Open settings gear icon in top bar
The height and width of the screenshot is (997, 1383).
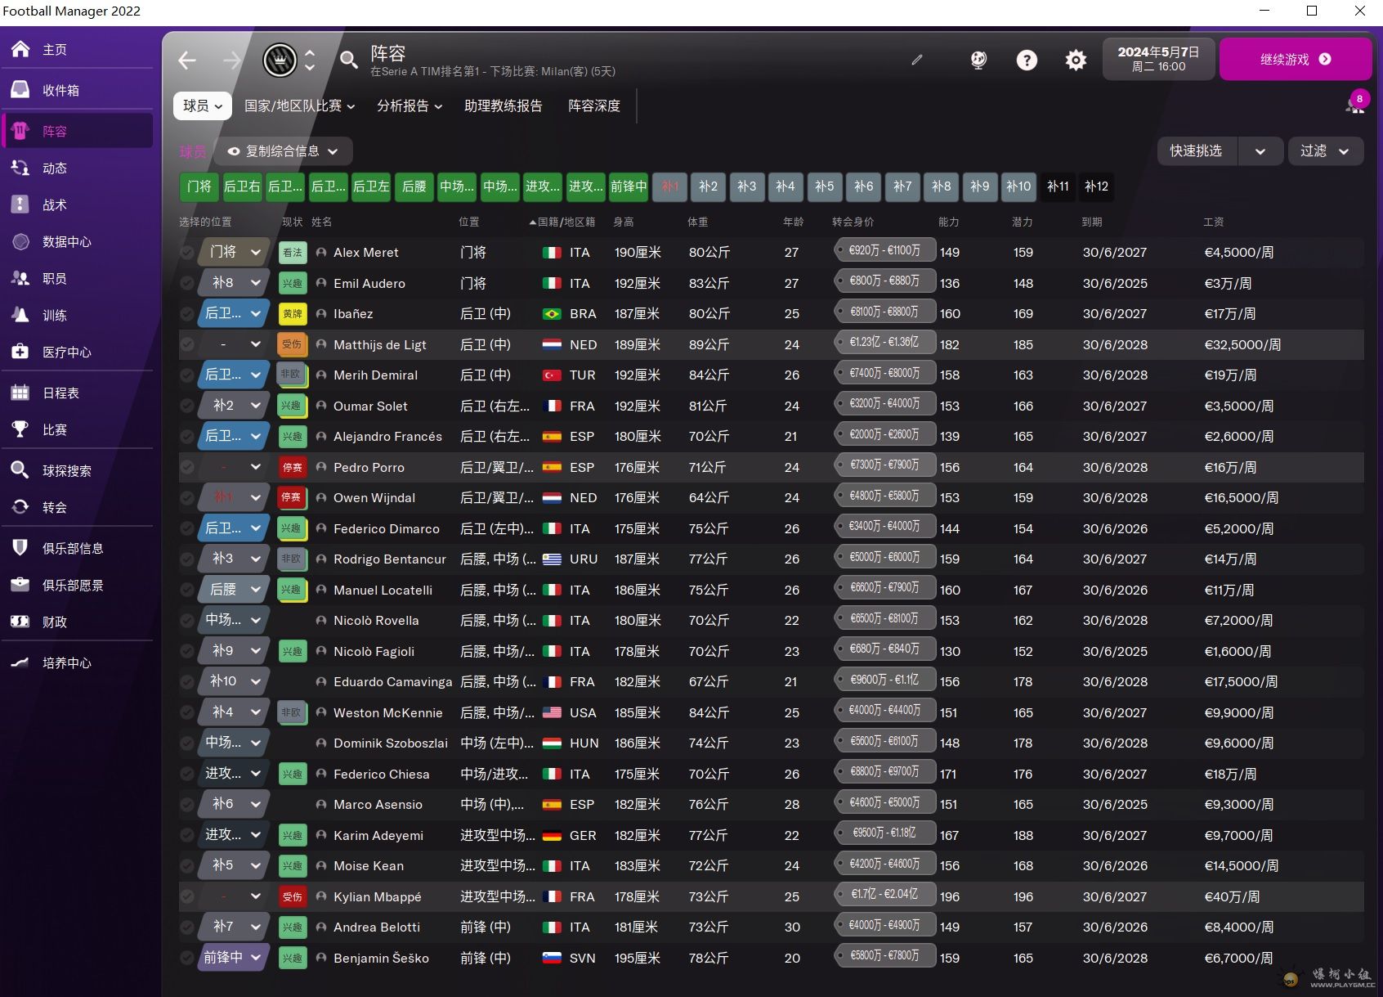[x=1076, y=60]
